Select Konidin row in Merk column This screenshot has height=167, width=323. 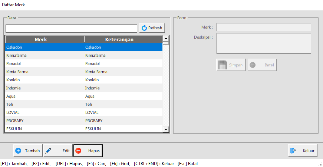[x=45, y=80]
